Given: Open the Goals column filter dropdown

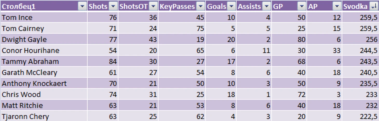Looking at the screenshot, I should (x=232, y=6).
